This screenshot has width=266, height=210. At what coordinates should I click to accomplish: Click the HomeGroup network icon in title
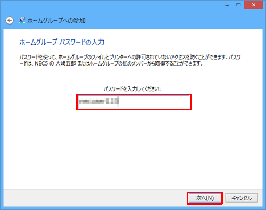(x=22, y=20)
